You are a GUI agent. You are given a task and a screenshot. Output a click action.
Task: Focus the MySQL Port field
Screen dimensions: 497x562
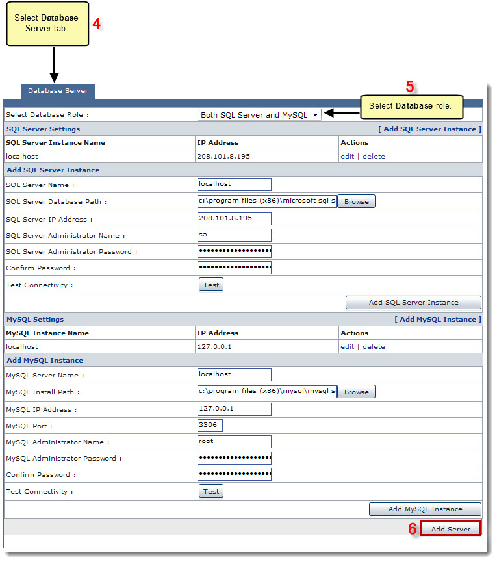(210, 426)
